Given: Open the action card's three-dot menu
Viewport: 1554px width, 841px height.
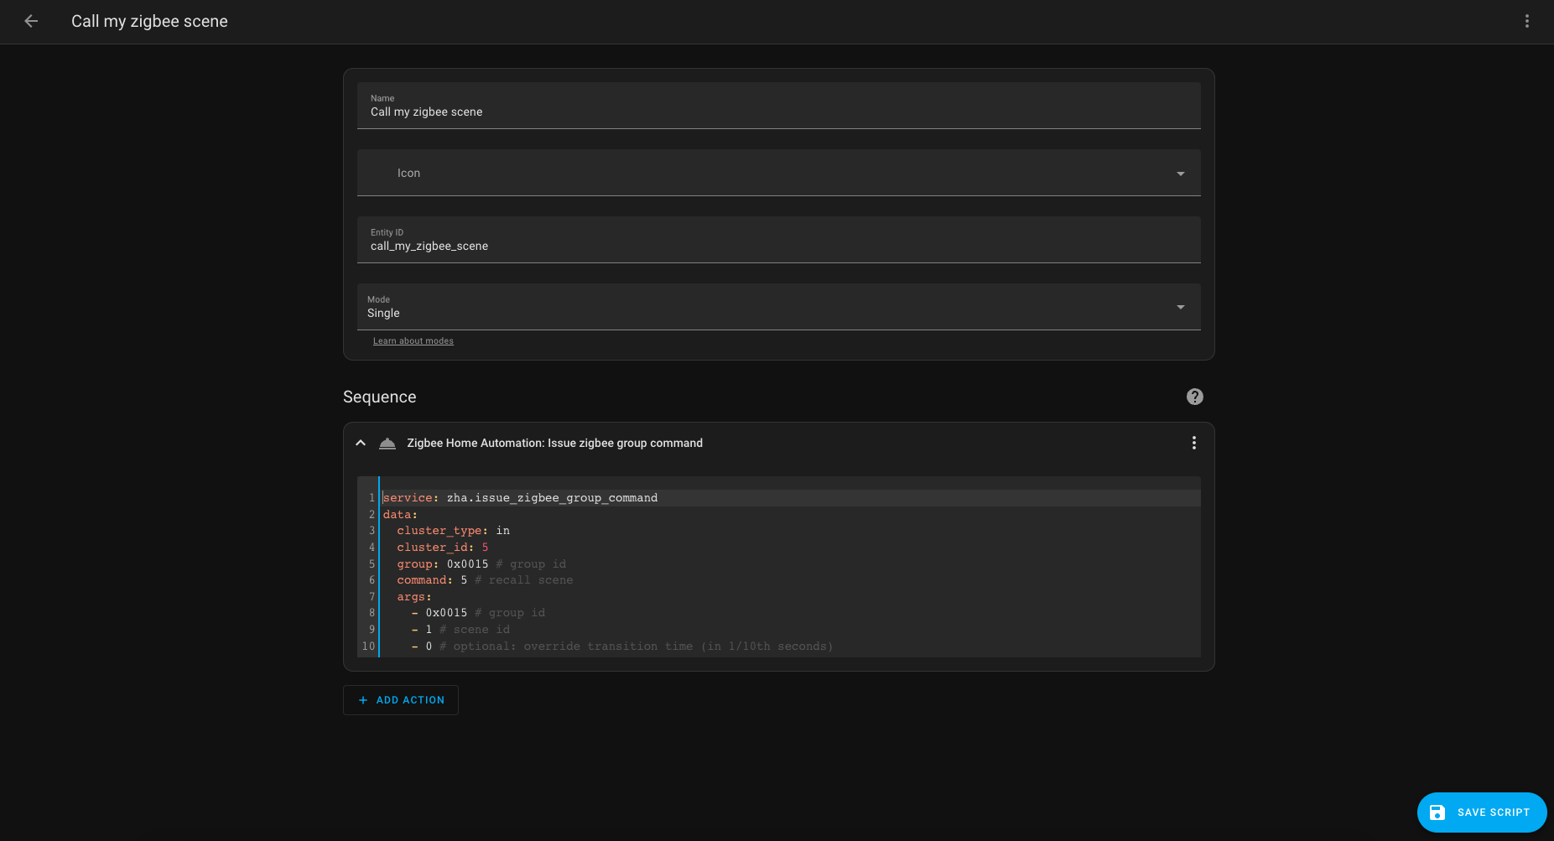Looking at the screenshot, I should tap(1193, 443).
